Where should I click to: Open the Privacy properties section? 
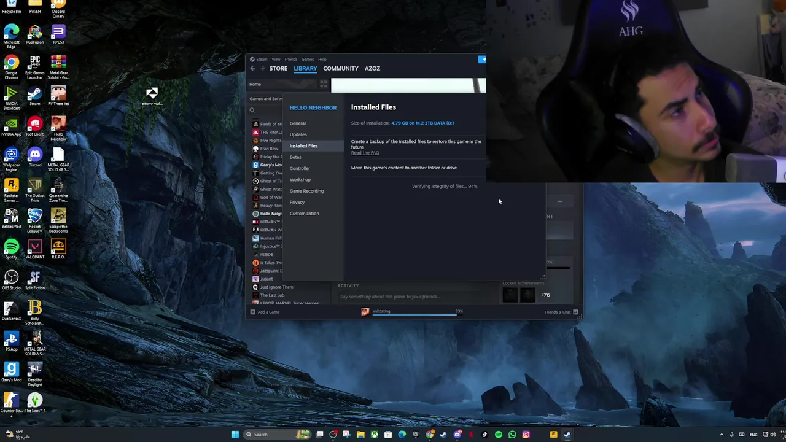coord(297,203)
